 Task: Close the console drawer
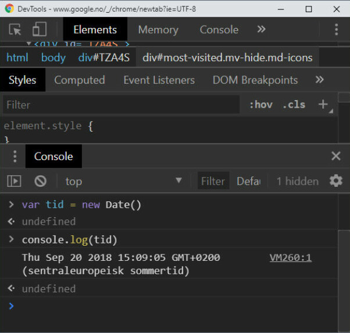click(x=336, y=156)
